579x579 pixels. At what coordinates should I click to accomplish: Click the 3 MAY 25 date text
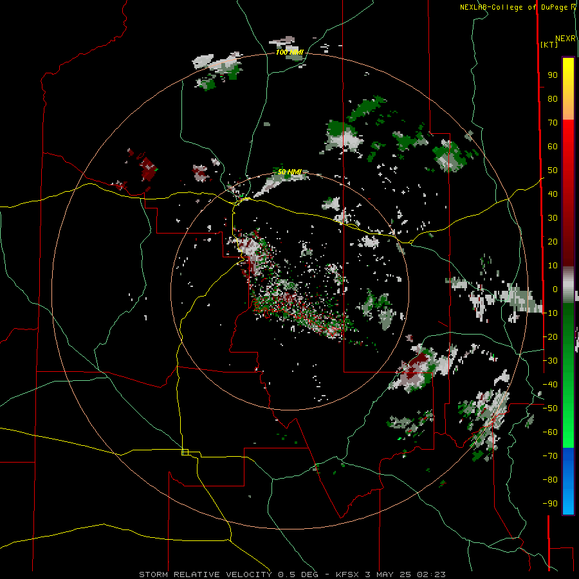coord(388,574)
